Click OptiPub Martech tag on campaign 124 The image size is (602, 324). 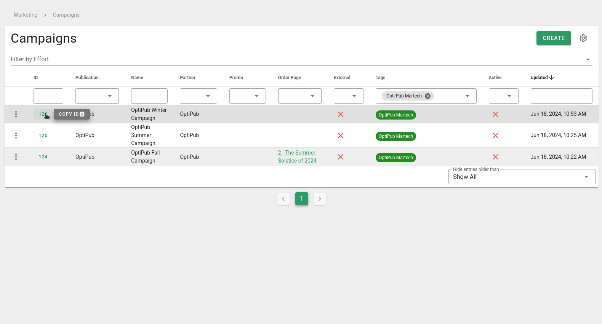396,158
